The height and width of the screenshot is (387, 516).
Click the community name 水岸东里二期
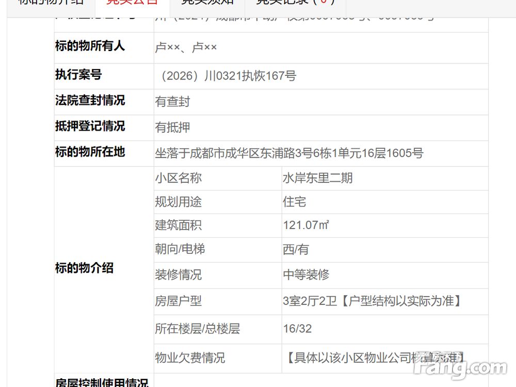coord(317,179)
